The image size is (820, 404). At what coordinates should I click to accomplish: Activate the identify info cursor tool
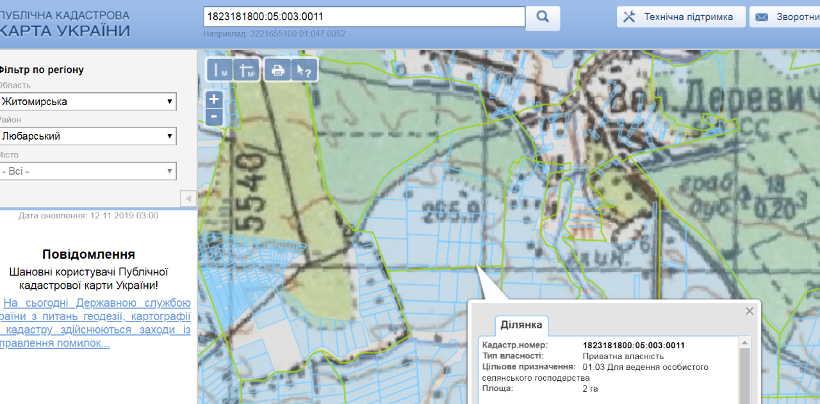point(304,70)
